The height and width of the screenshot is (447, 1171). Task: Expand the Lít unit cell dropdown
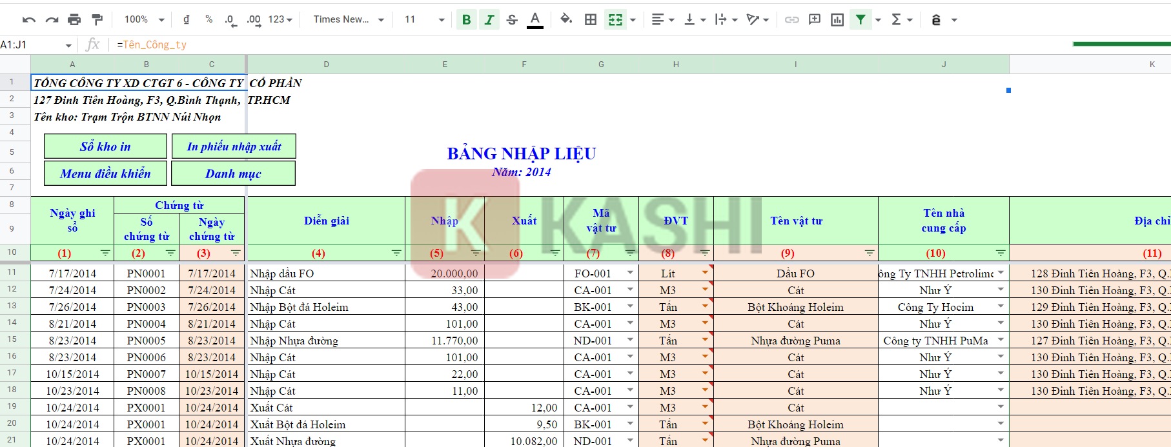tap(705, 273)
